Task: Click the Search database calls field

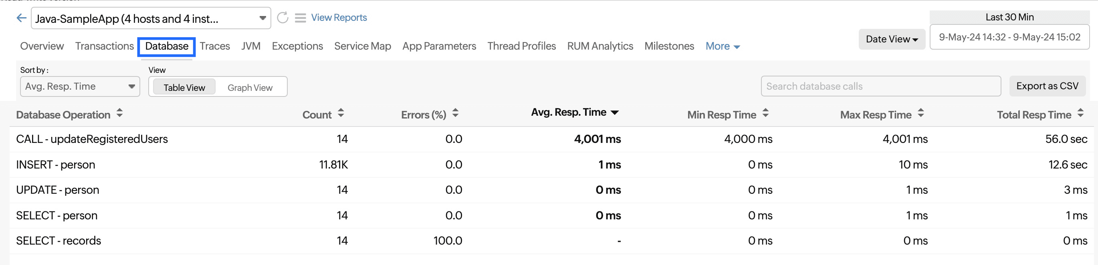Action: (880, 86)
